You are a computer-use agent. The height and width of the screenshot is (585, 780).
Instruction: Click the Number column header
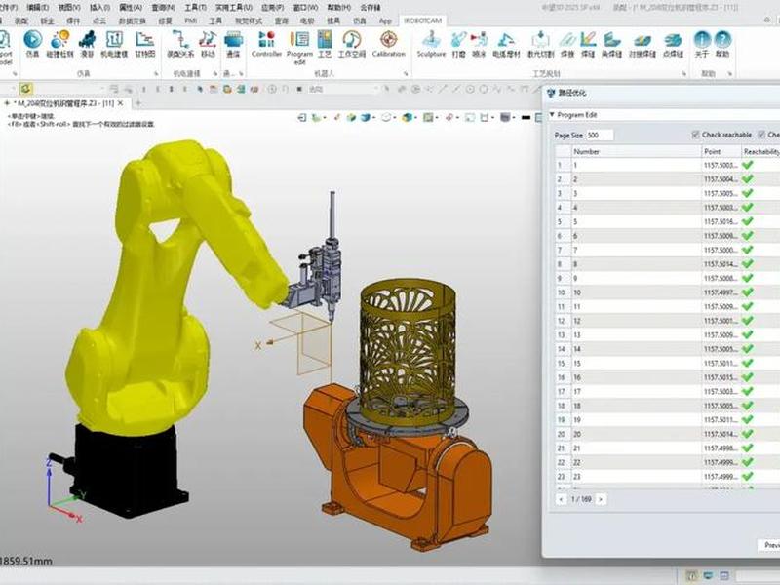coord(637,151)
